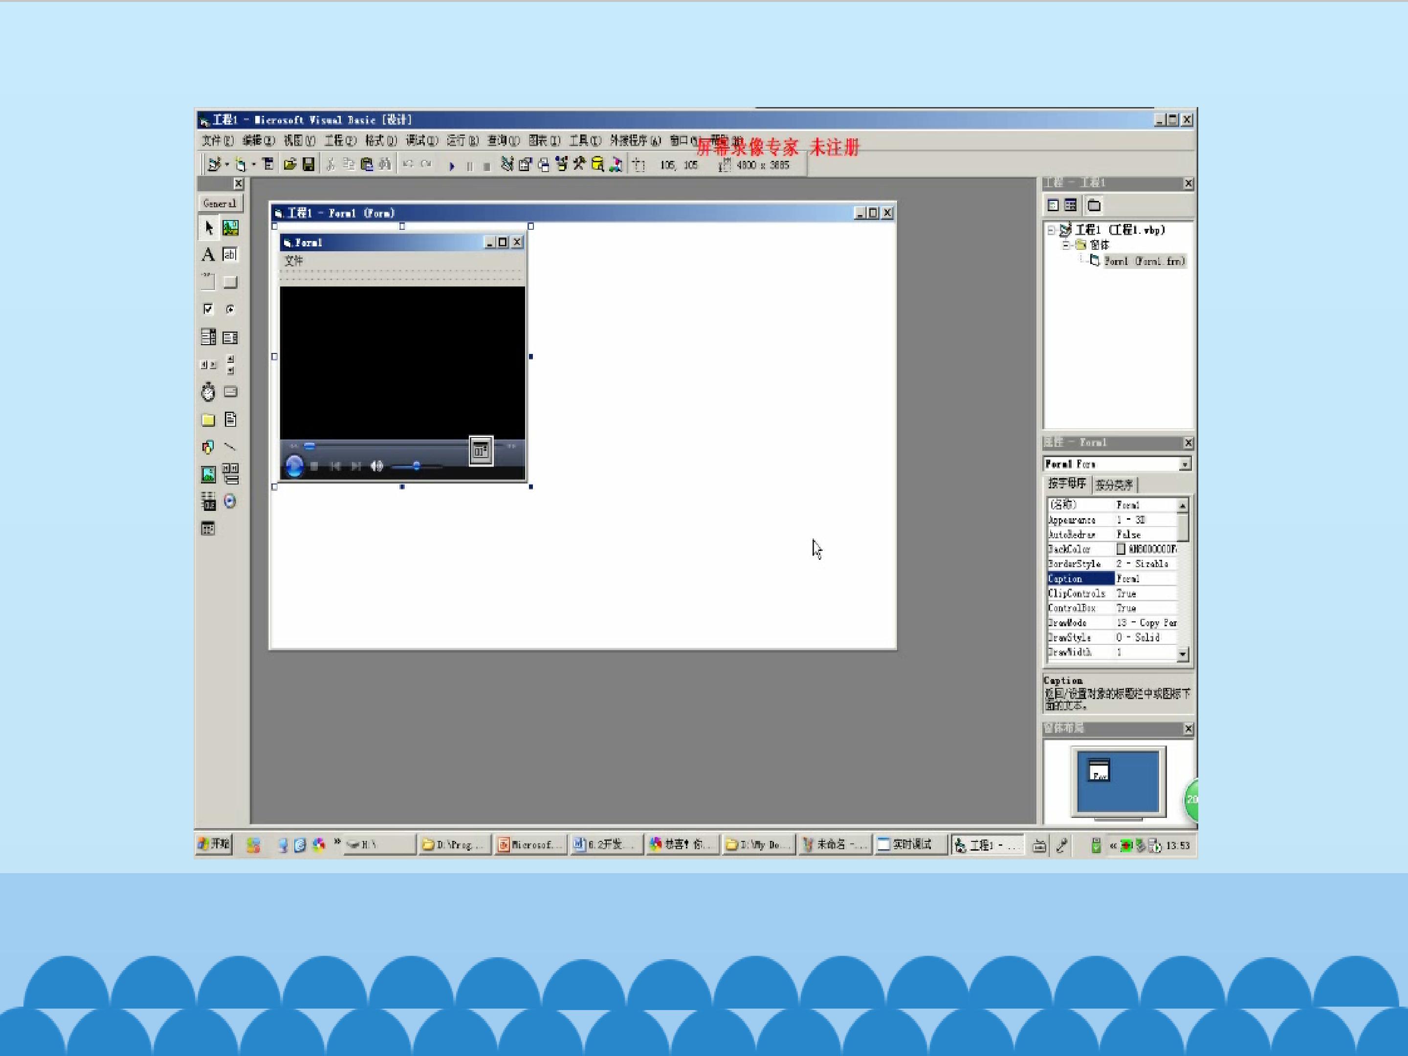This screenshot has width=1408, height=1056.
Task: Open the 文件(F) menu
Action: pyautogui.click(x=217, y=141)
